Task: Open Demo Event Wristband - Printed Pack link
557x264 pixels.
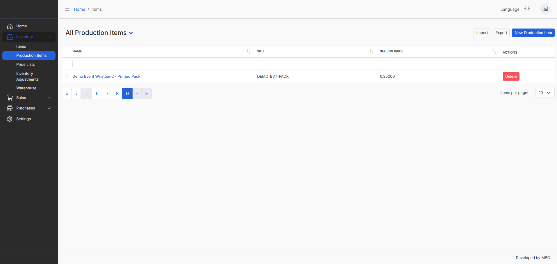Action: click(x=106, y=77)
